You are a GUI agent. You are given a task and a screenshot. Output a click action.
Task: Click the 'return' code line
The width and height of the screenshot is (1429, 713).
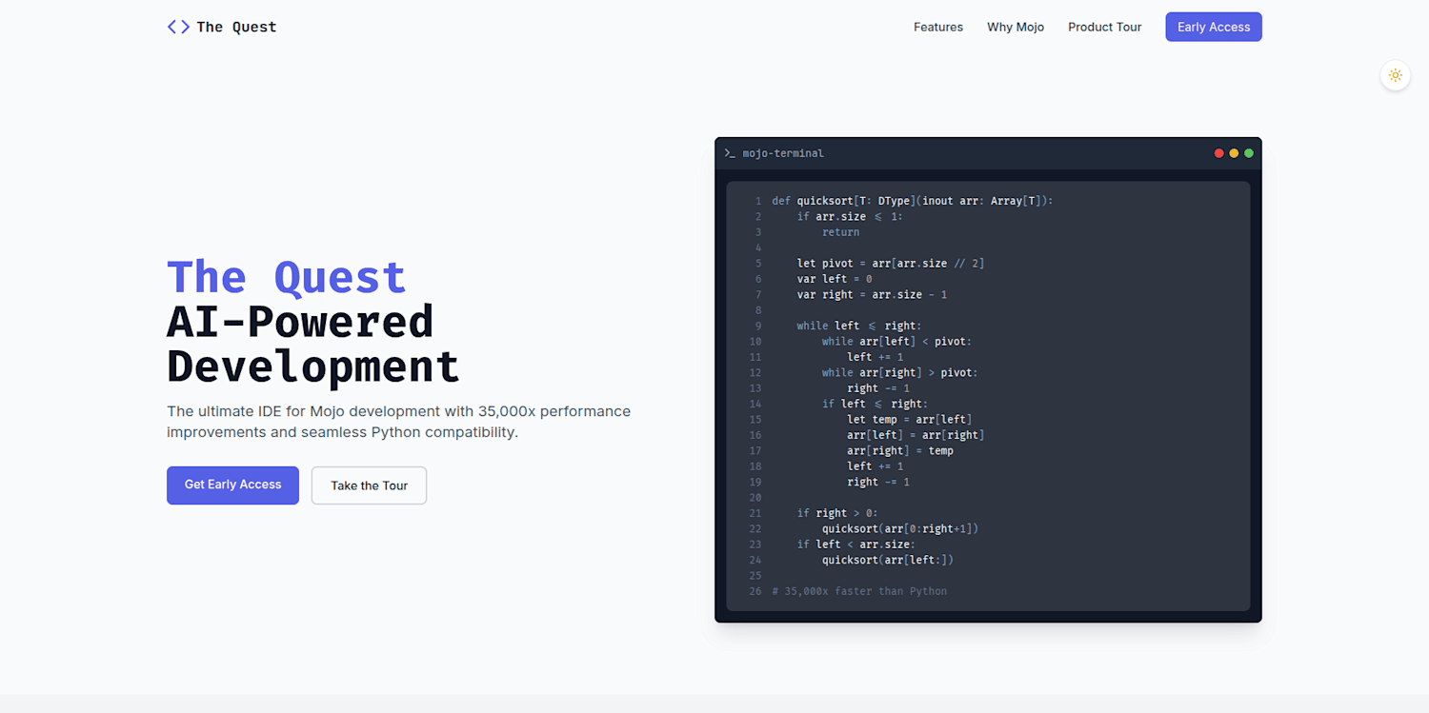pos(841,232)
